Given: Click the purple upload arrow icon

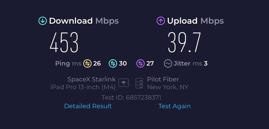Looking at the screenshot, I should pos(161,21).
